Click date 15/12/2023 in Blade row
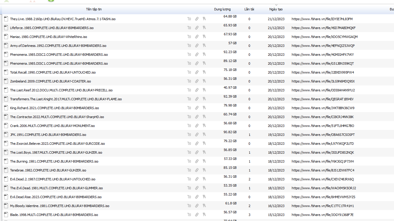 pyautogui.click(x=276, y=215)
